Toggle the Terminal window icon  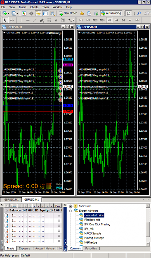[x=45, y=13]
